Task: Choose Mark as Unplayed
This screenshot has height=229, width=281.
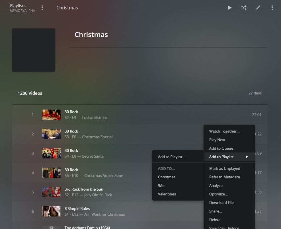Action: [229, 168]
